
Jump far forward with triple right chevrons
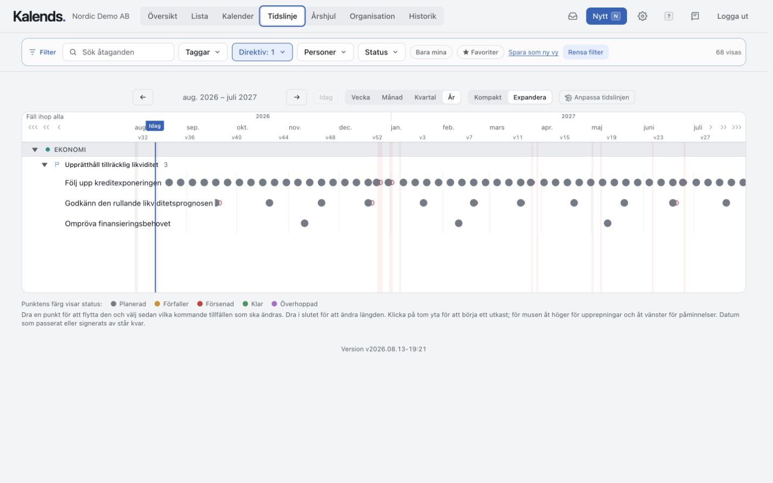click(x=737, y=128)
